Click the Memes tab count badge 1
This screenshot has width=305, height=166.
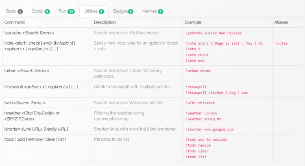[161, 12]
